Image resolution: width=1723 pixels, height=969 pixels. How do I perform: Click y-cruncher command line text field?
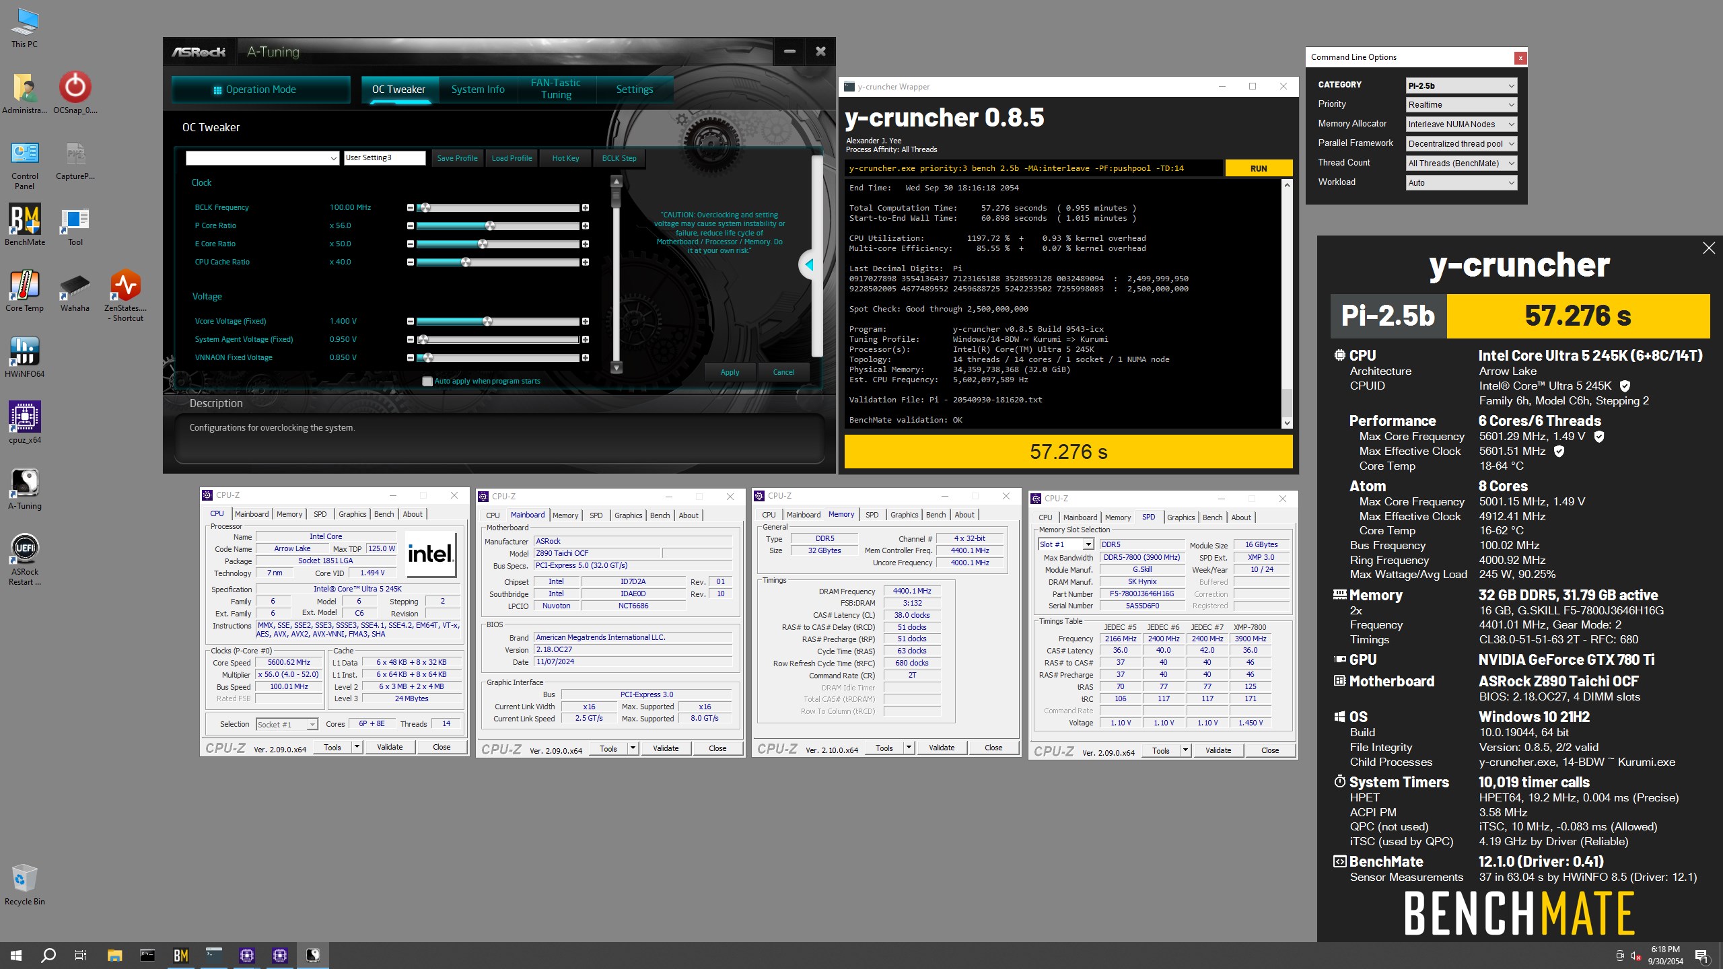click(x=1034, y=168)
